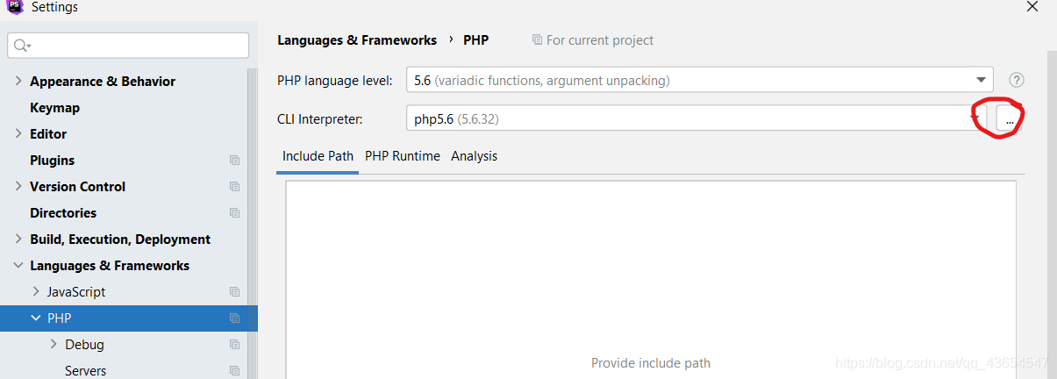Click the Languages & Frameworks breadcrumb
This screenshot has height=379, width=1057.
pyautogui.click(x=357, y=40)
